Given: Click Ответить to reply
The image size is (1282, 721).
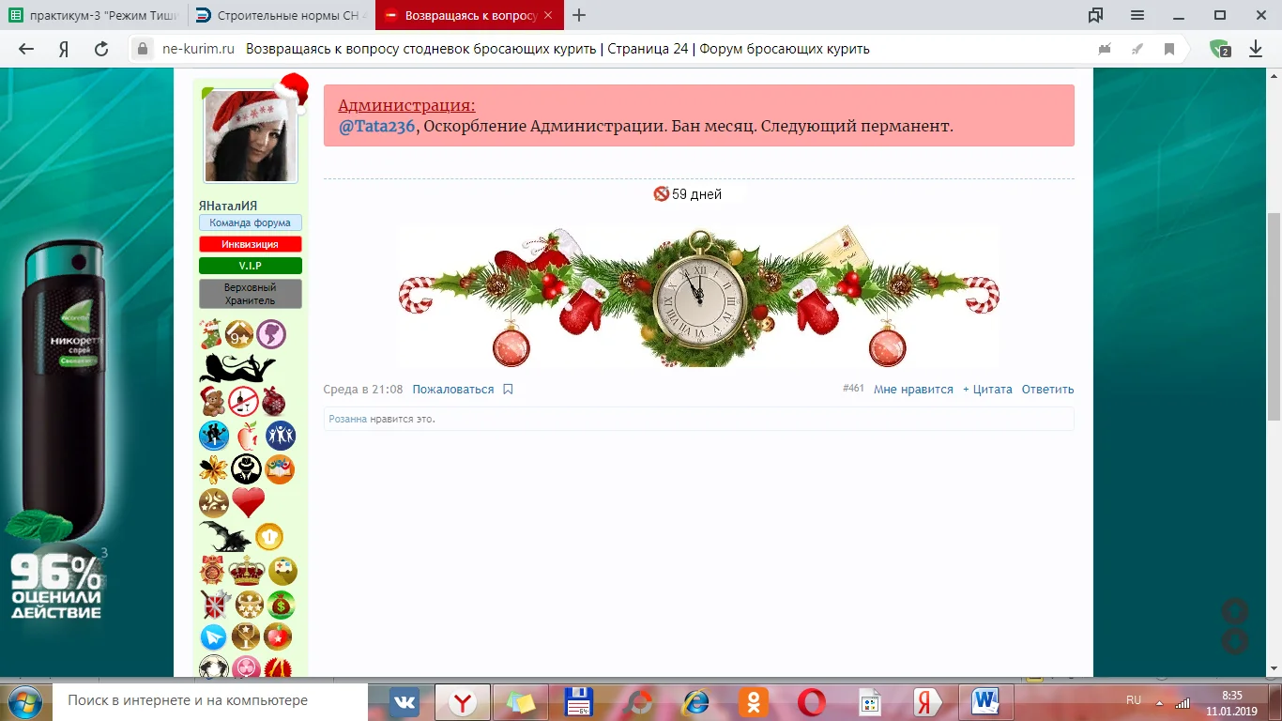Looking at the screenshot, I should tap(1047, 390).
